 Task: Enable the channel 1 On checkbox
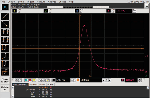[19, 12]
